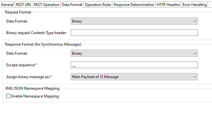This screenshot has width=212, height=114.
Task: Click the Response Format (for Synchronous Messages) title
Action: tap(43, 44)
